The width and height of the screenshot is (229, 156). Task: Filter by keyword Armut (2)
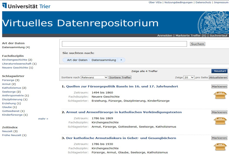coord(9,84)
